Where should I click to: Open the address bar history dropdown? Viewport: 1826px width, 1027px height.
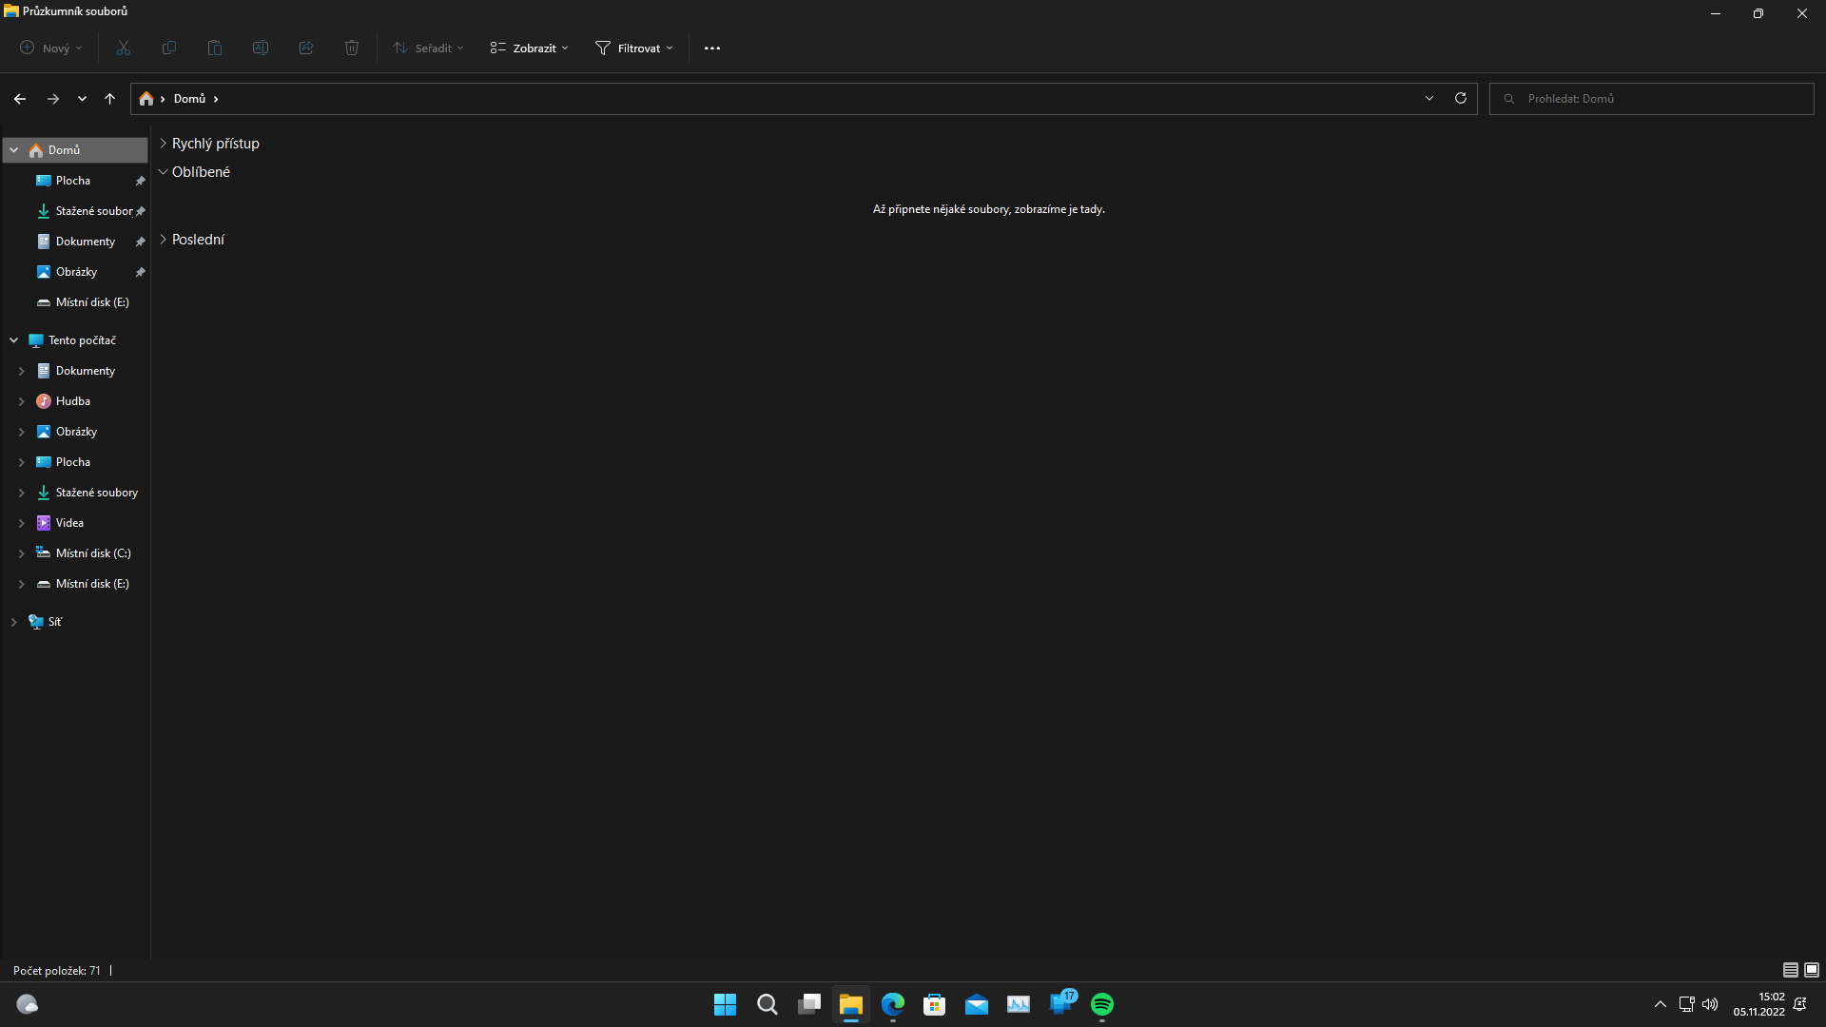(x=1429, y=99)
